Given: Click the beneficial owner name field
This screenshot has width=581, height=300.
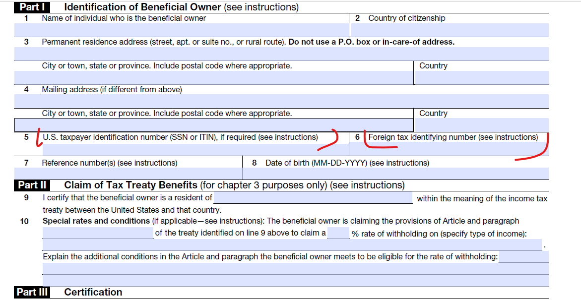Looking at the screenshot, I should (x=182, y=30).
